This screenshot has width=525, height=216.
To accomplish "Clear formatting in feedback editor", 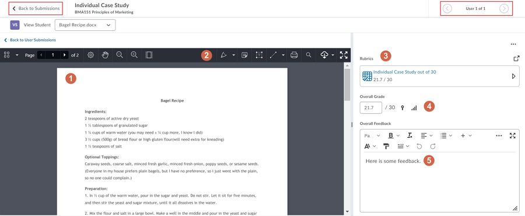I will 410,135.
